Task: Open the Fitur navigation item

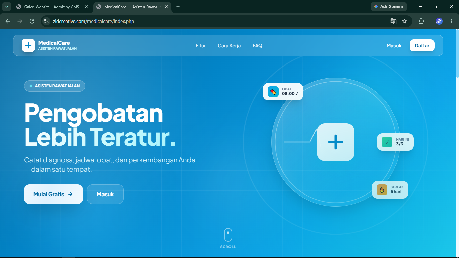Action: 201,46
